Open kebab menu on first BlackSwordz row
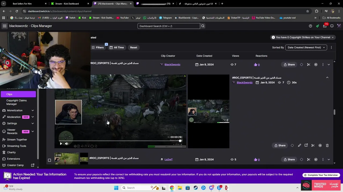The image size is (343, 192). (323, 65)
